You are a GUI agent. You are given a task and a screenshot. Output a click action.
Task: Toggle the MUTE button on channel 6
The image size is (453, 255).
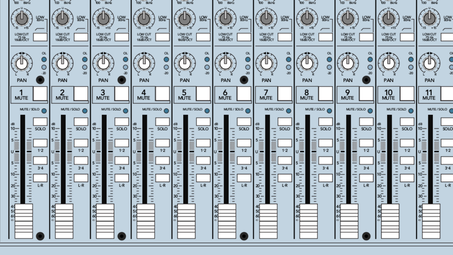click(244, 94)
